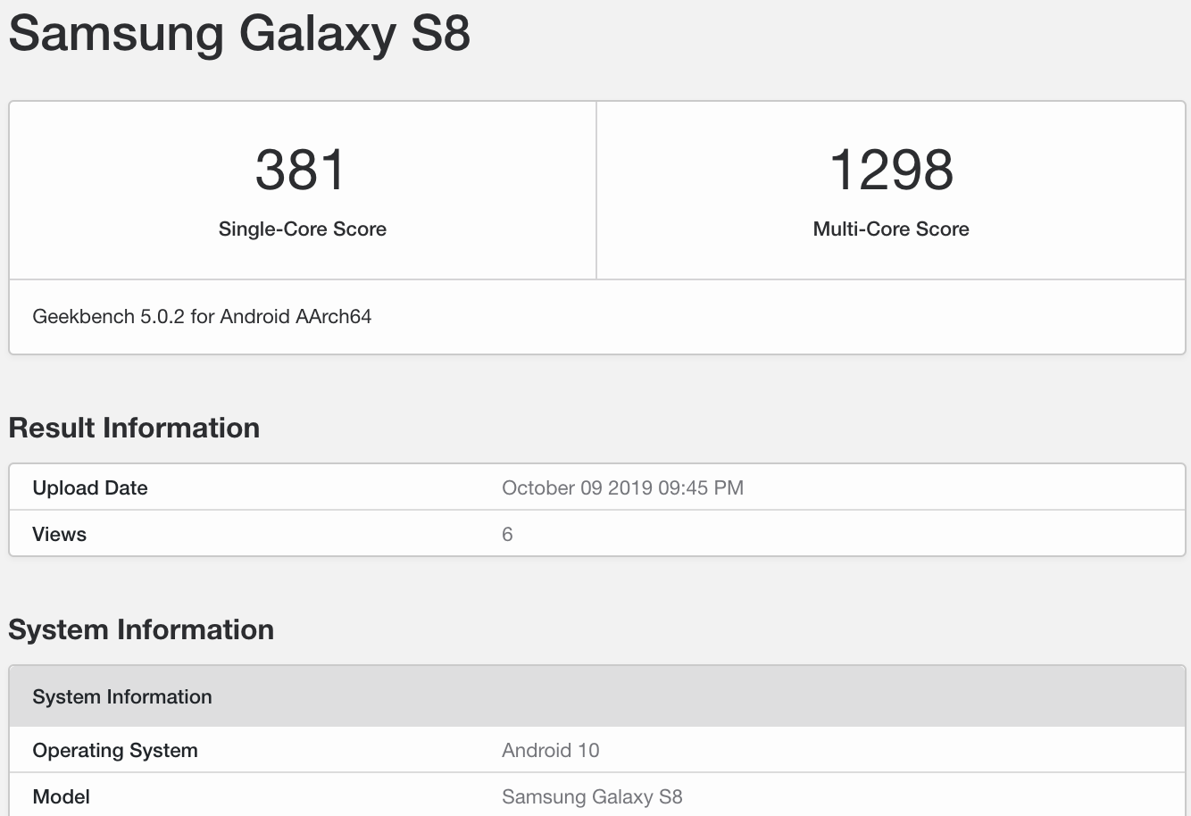Click the 1298 multi-core score number
The height and width of the screenshot is (816, 1191).
(x=890, y=170)
